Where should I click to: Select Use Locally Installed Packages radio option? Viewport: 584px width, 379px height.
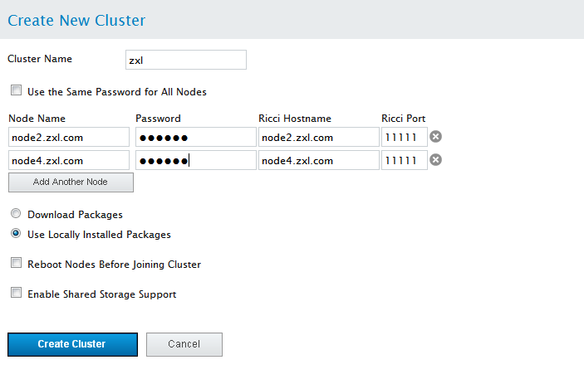click(16, 234)
